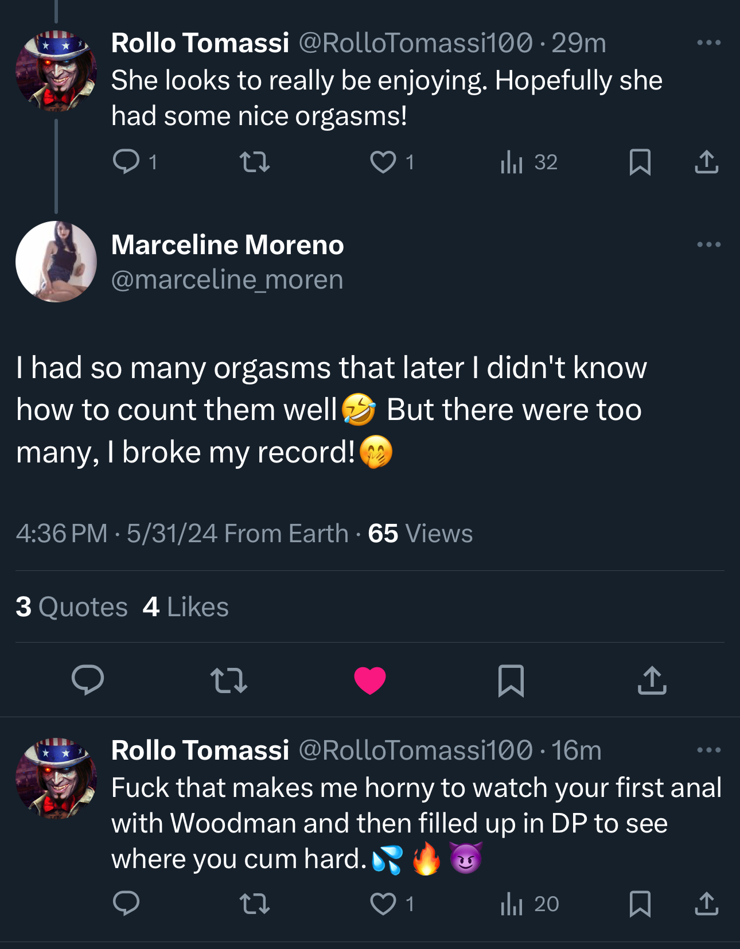Image resolution: width=740 pixels, height=949 pixels.
Task: Open more options on 29m post
Action: tap(708, 42)
